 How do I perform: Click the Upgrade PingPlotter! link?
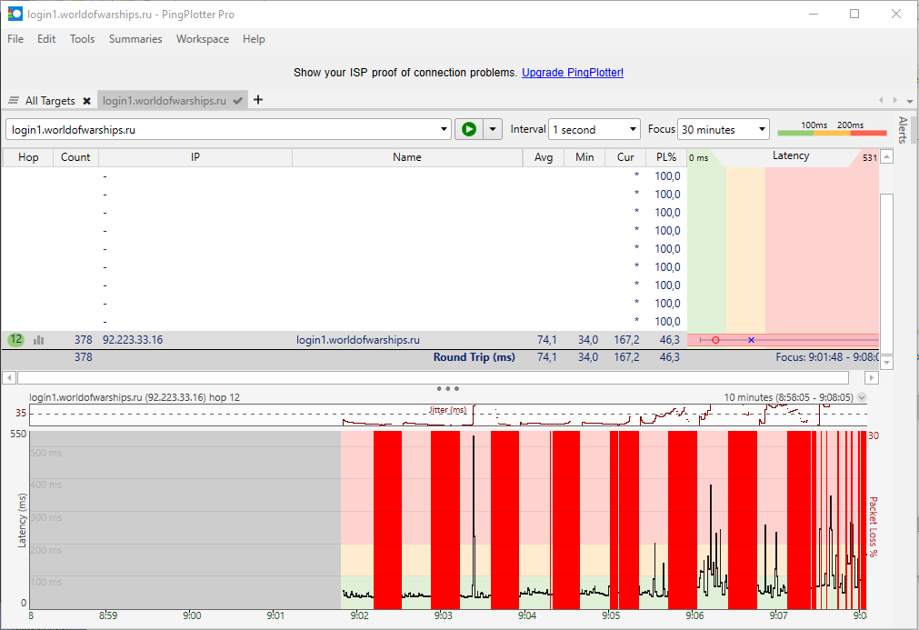click(573, 73)
